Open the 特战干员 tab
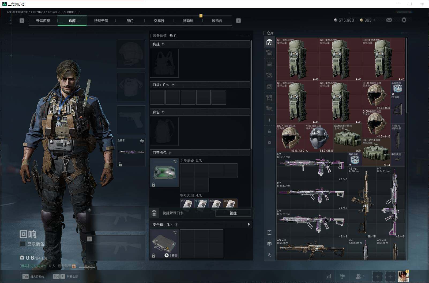This screenshot has height=283, width=429. pos(101,21)
